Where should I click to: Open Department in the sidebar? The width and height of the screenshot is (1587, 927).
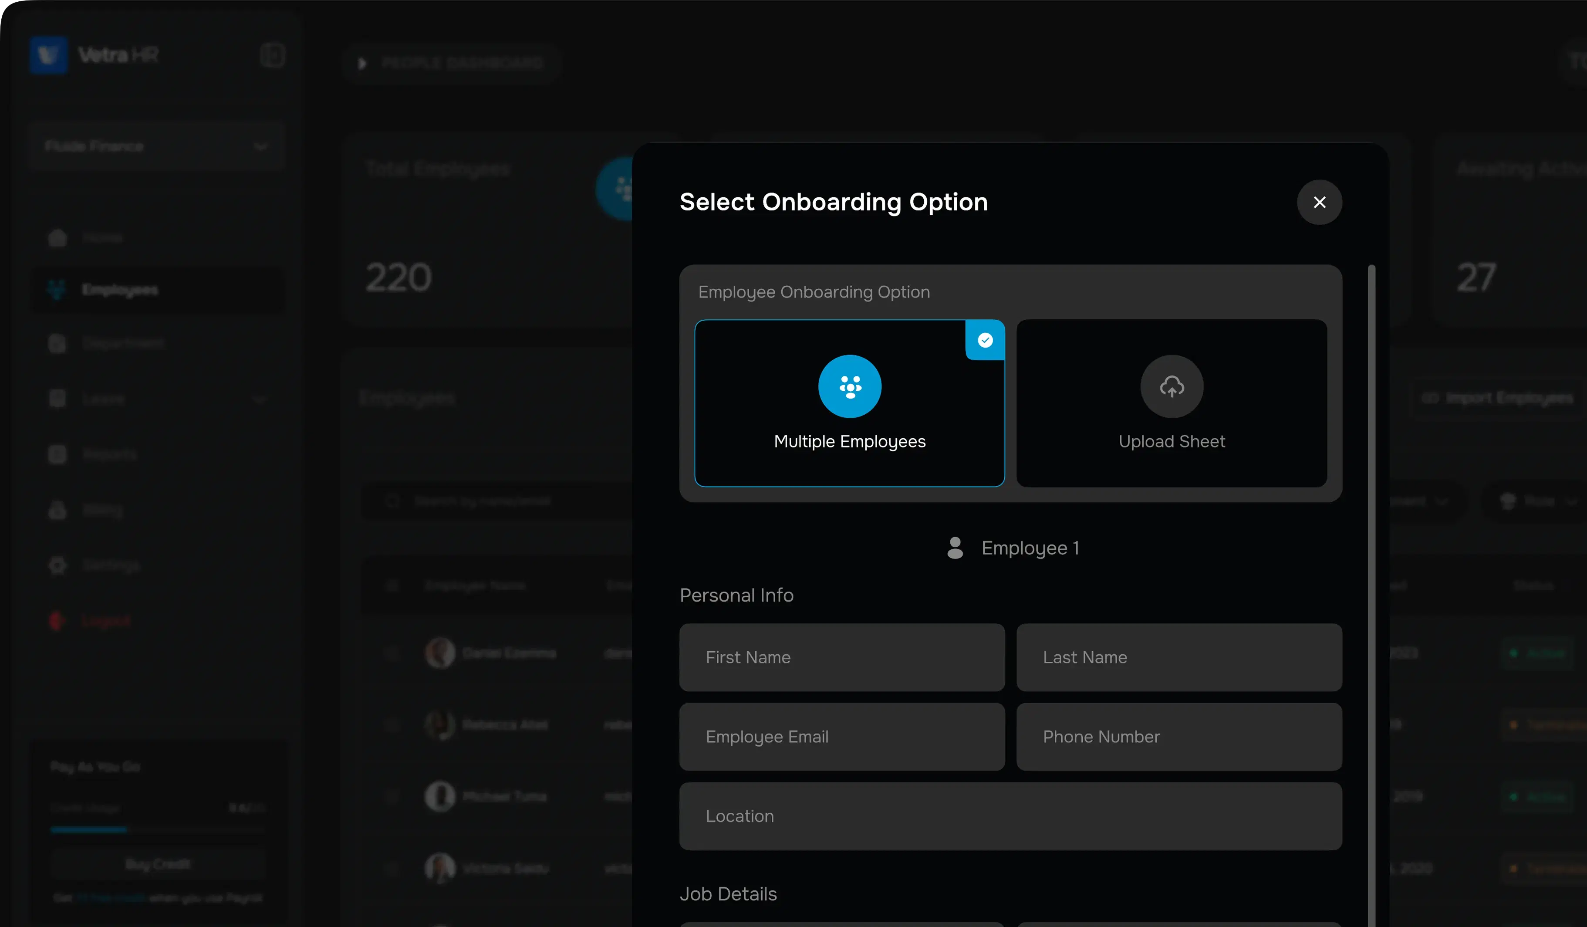coord(123,343)
